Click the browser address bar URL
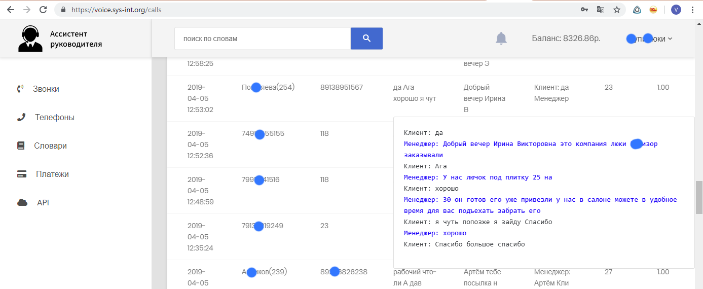 (116, 10)
